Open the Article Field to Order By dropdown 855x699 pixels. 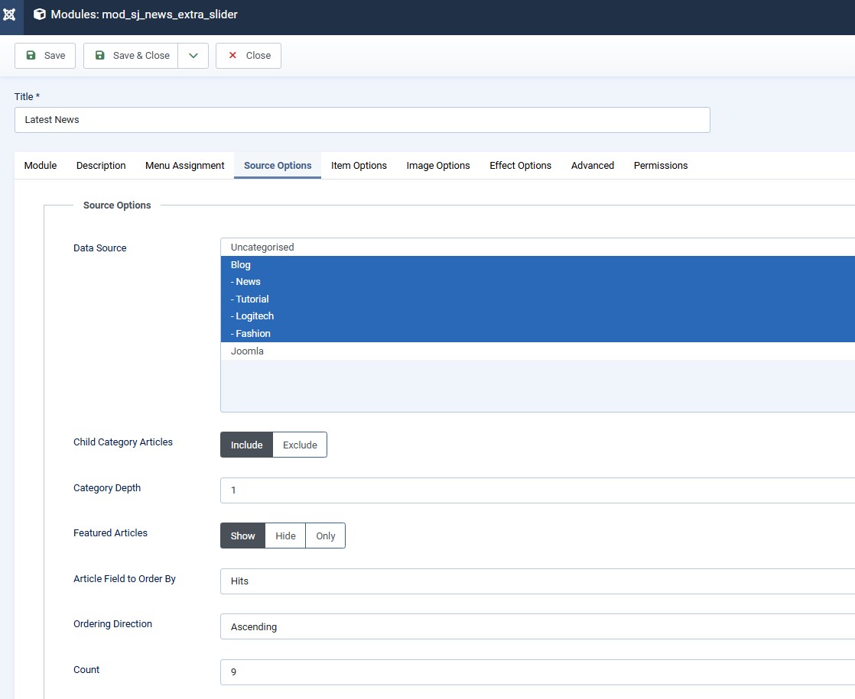(537, 581)
